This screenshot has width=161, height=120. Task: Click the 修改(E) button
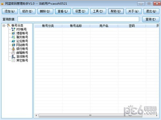pyautogui.click(x=27, y=11)
